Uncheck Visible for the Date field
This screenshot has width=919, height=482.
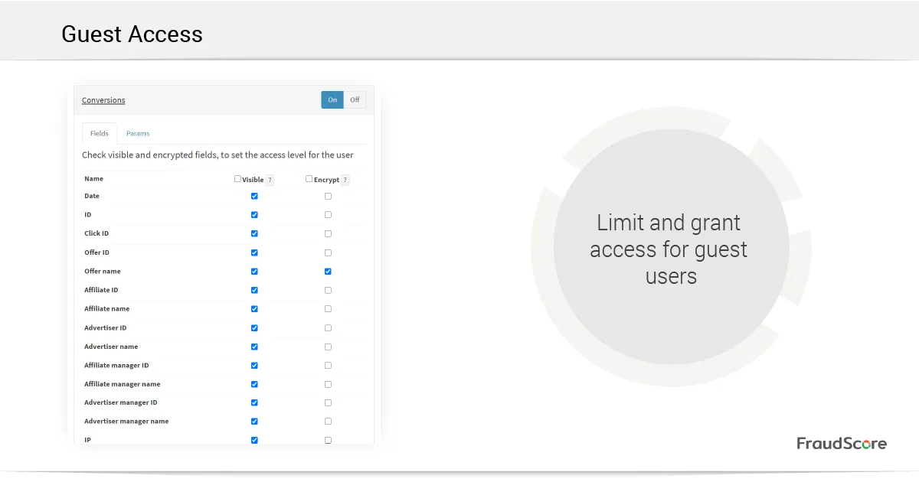(254, 196)
